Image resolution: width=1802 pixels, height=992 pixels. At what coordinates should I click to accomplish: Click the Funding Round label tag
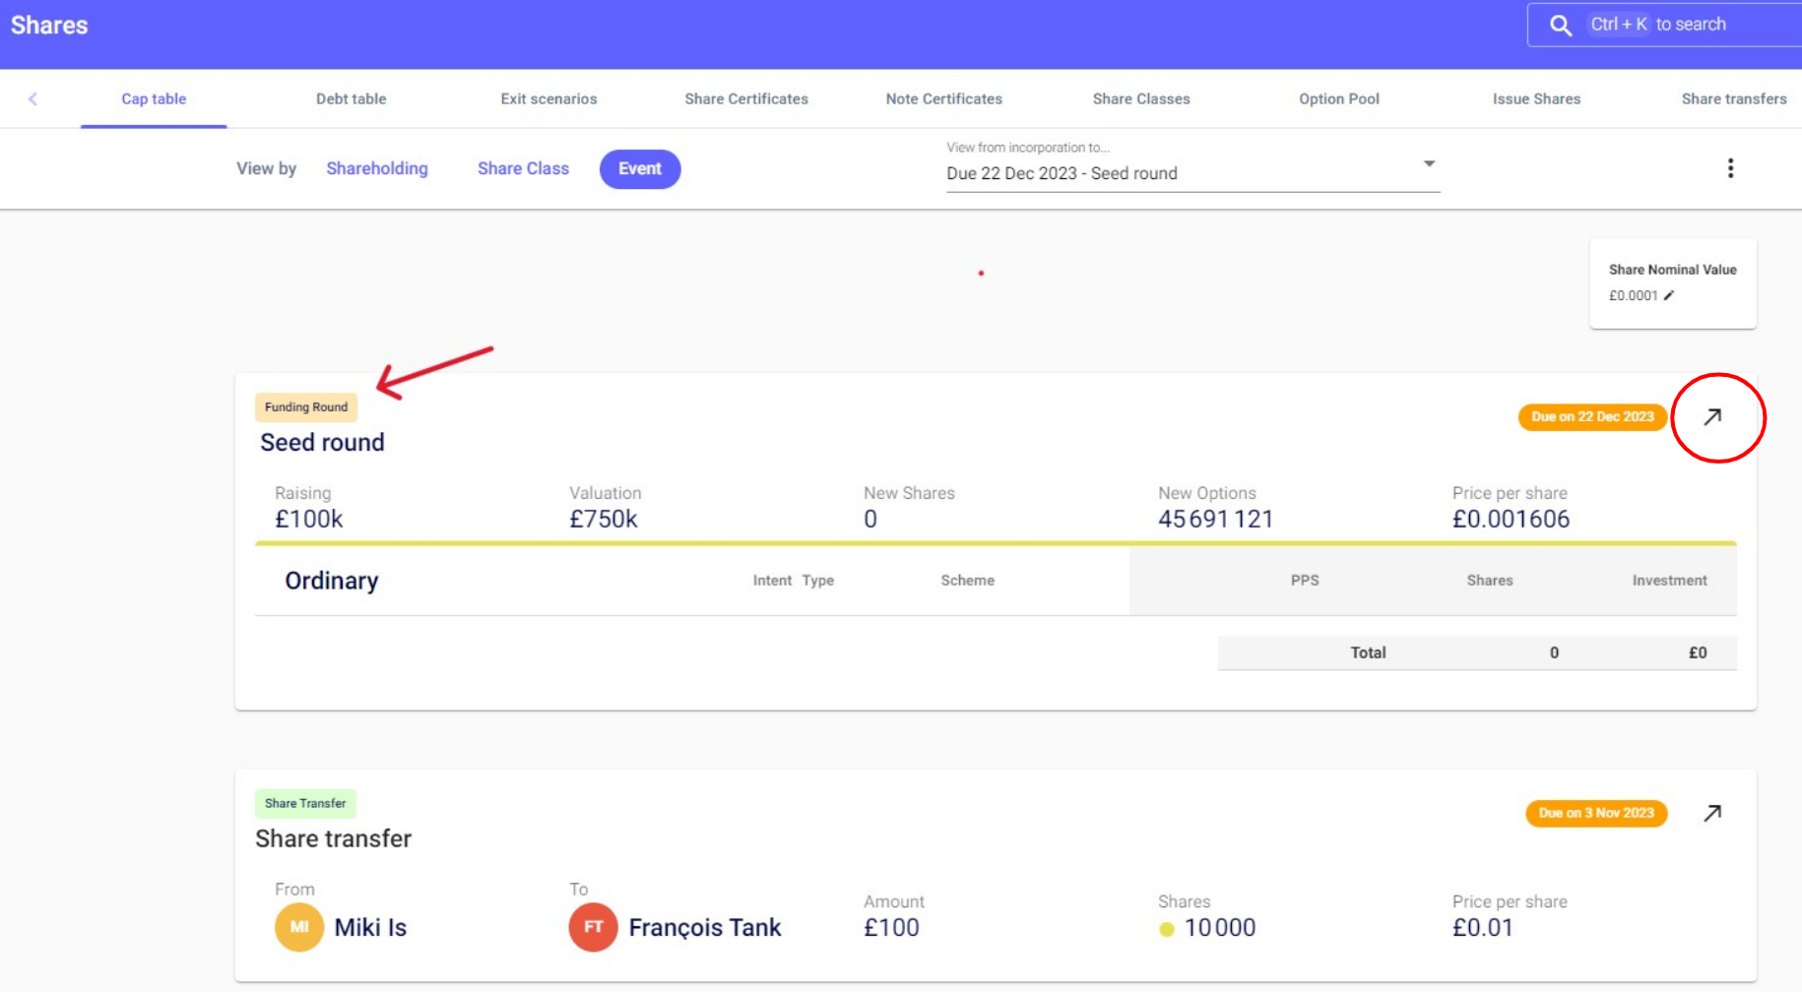[x=306, y=407]
